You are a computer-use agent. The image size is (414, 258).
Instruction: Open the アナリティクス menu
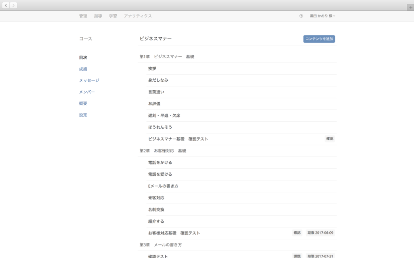pos(138,16)
